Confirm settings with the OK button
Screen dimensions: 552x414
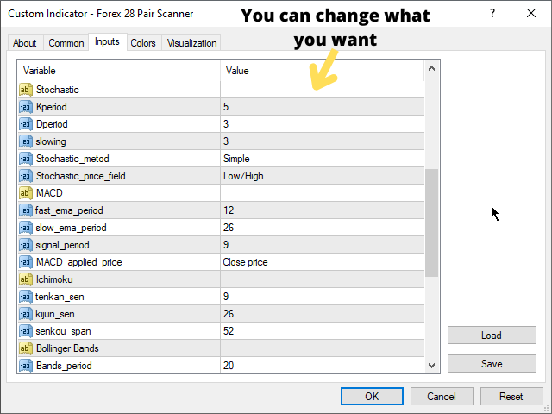pyautogui.click(x=372, y=397)
